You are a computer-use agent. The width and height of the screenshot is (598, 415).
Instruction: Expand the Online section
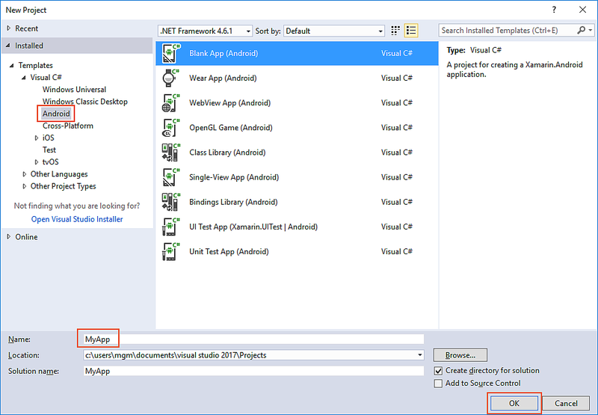[x=9, y=237]
